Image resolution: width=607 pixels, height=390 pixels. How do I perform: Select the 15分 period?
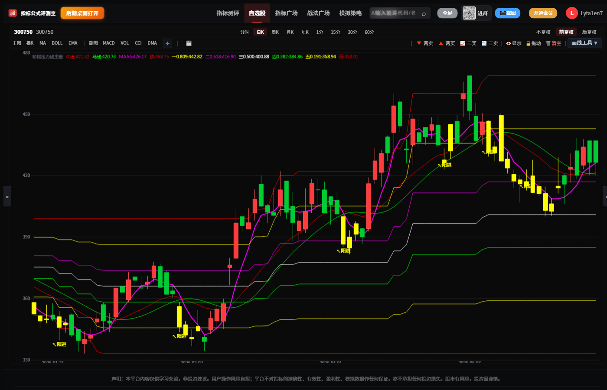(x=335, y=32)
